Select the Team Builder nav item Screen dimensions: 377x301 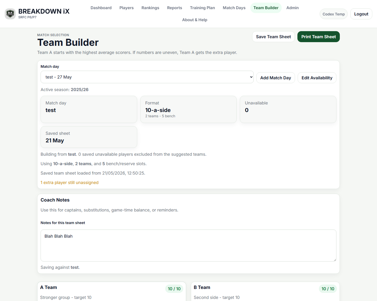click(266, 8)
